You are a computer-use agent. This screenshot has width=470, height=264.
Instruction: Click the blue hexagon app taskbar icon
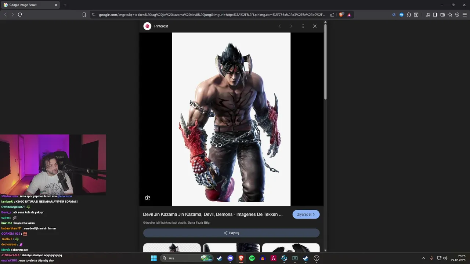tap(284, 258)
